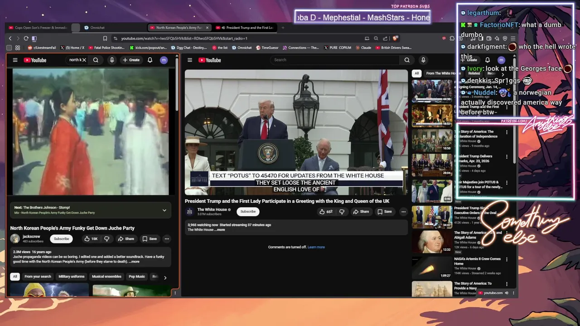
Task: Subscribe to the jackscrew channel
Action: [x=61, y=239]
